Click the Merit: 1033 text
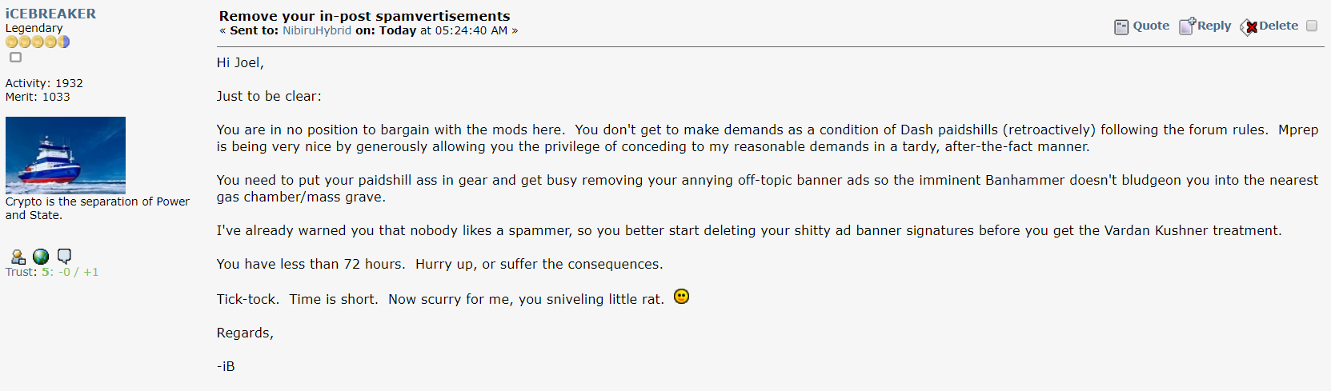The width and height of the screenshot is (1331, 391). (38, 97)
